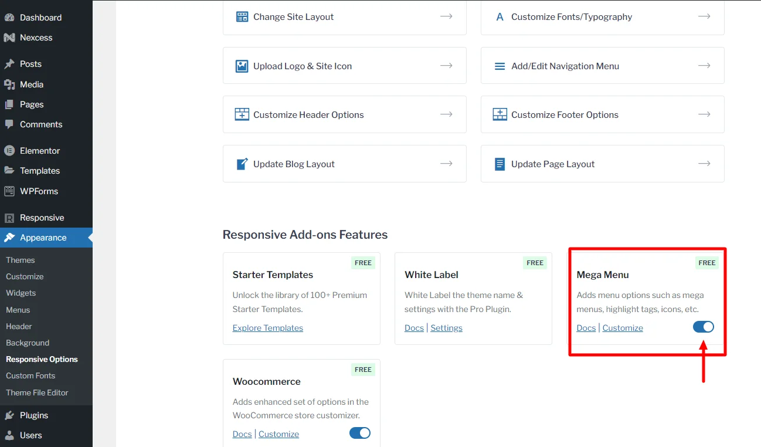
Task: Click the Media library icon
Action: (9, 84)
